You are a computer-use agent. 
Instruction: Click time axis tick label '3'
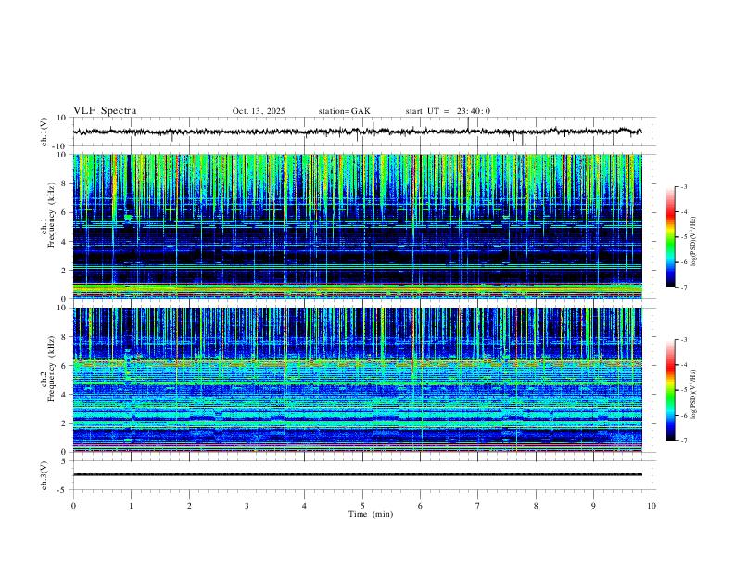(x=247, y=506)
